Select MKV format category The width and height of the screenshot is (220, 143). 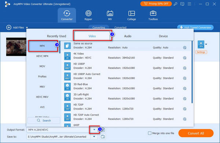coord(42,87)
